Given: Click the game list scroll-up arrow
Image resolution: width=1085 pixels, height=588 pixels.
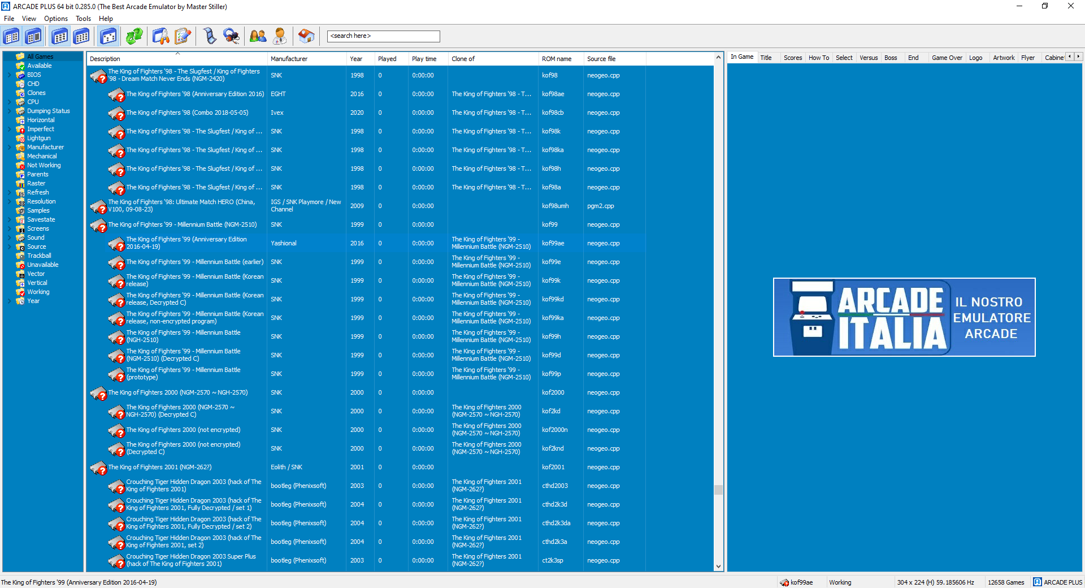Looking at the screenshot, I should (x=718, y=57).
